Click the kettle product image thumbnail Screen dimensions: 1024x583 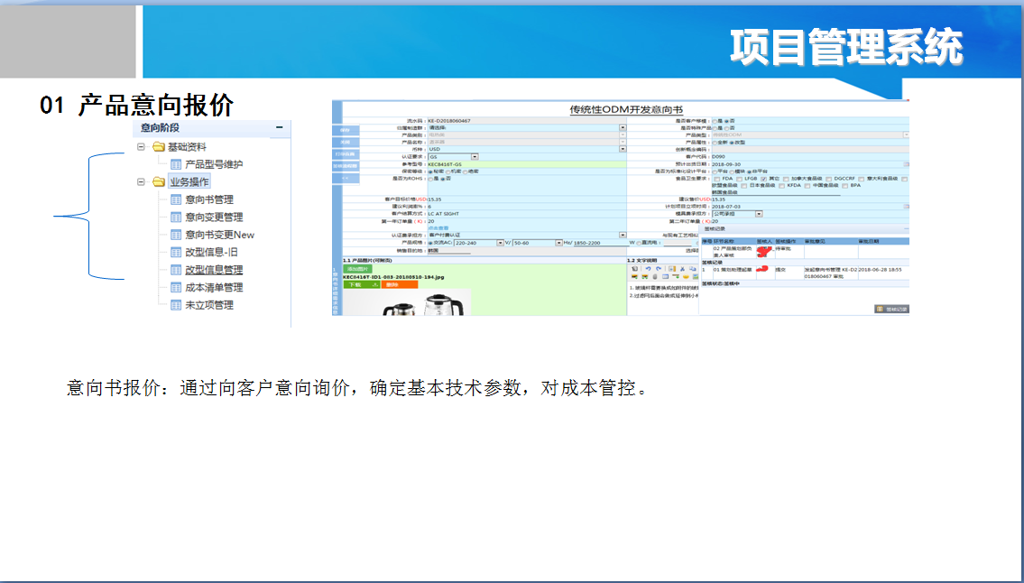coord(407,302)
